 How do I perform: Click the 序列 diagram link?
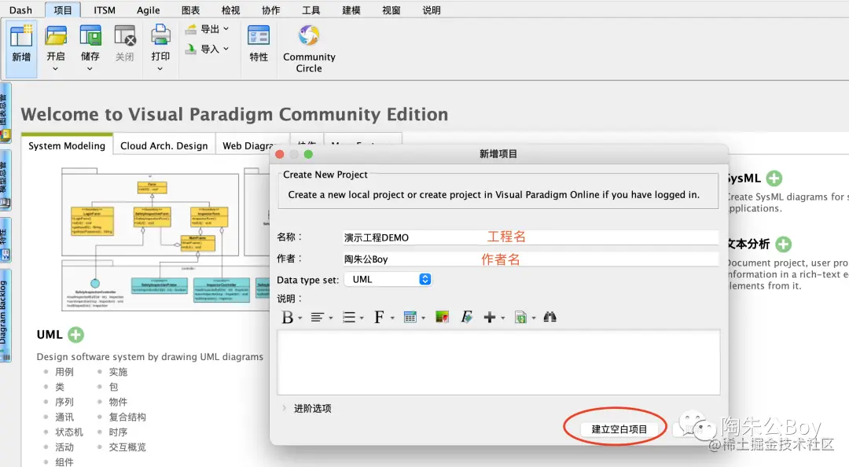tap(64, 402)
